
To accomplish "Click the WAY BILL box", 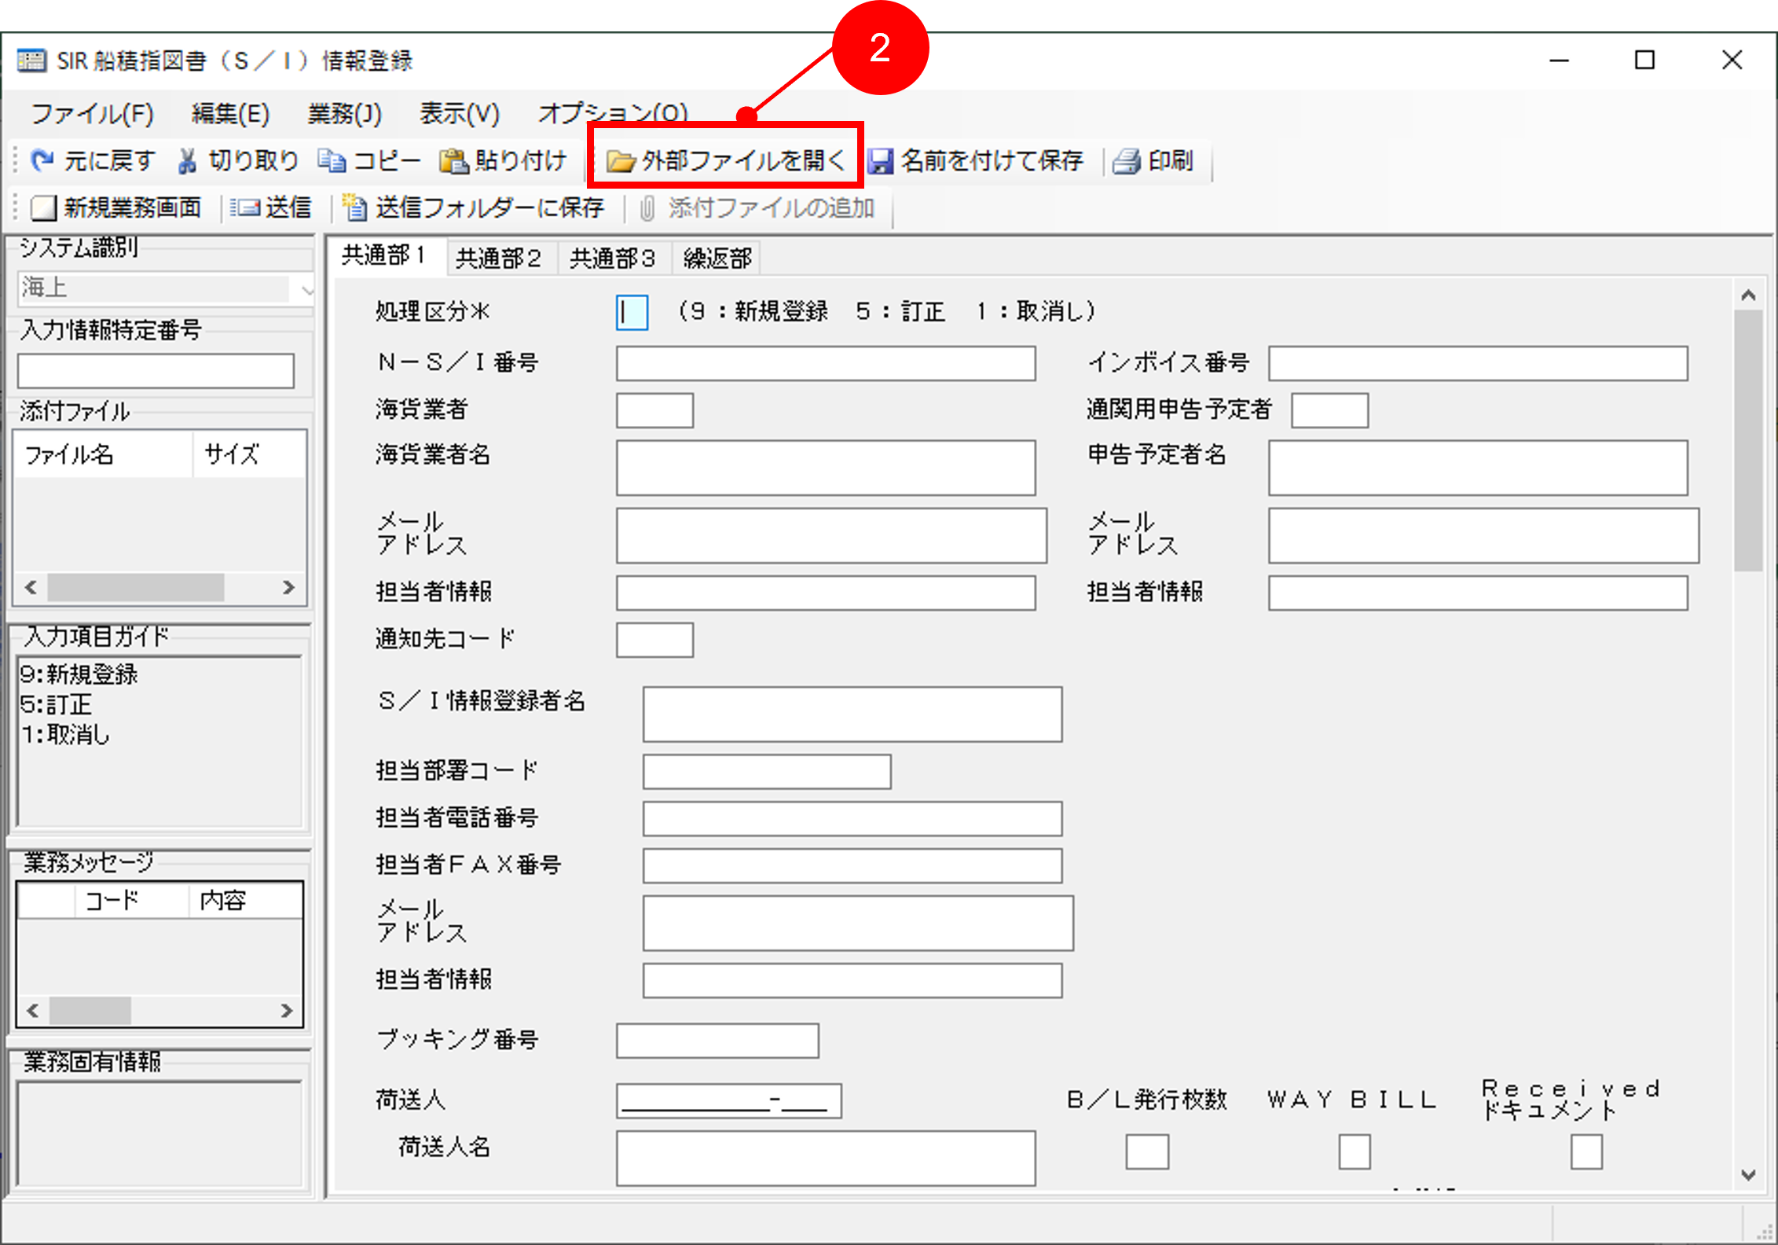I will click(1355, 1151).
